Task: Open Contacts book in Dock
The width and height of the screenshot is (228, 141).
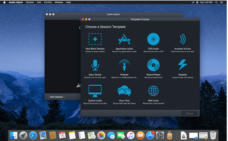Action: 53,135
